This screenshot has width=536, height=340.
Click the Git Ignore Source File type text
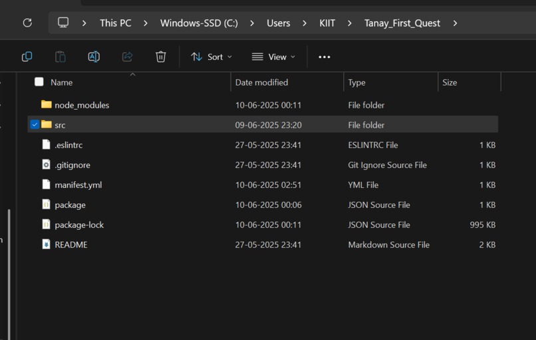point(387,165)
